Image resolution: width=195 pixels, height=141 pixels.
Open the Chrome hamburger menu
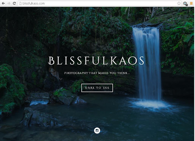pyautogui.click(x=191, y=3)
